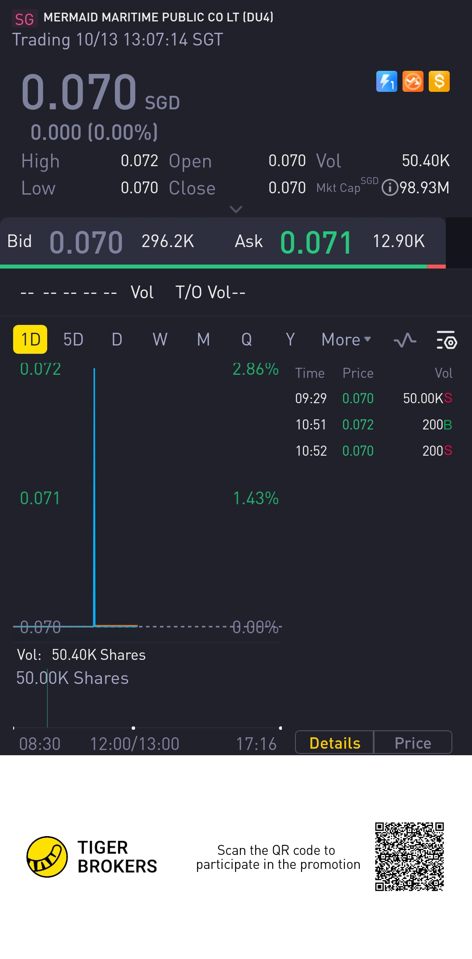Open the chart indicator waveform icon

coord(405,340)
